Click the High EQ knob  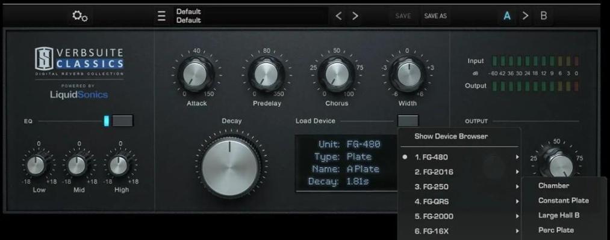(119, 166)
